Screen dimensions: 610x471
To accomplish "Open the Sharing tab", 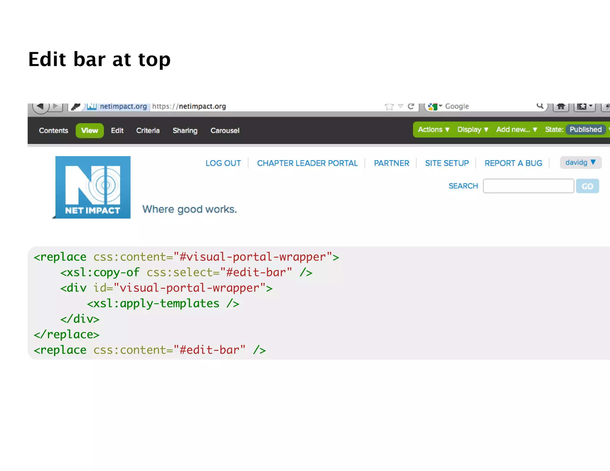I will pyautogui.click(x=185, y=131).
